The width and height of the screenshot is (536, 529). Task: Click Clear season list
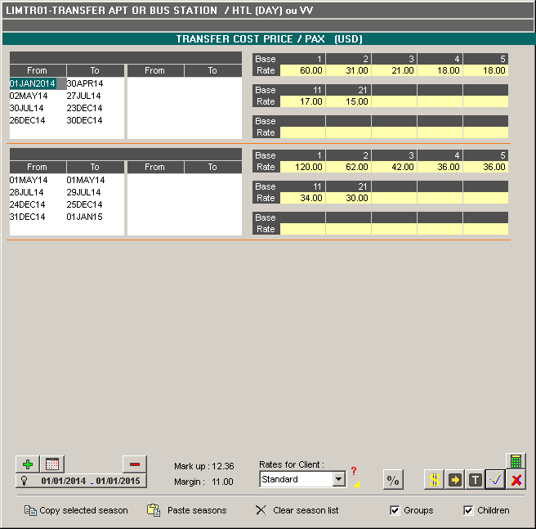[297, 510]
